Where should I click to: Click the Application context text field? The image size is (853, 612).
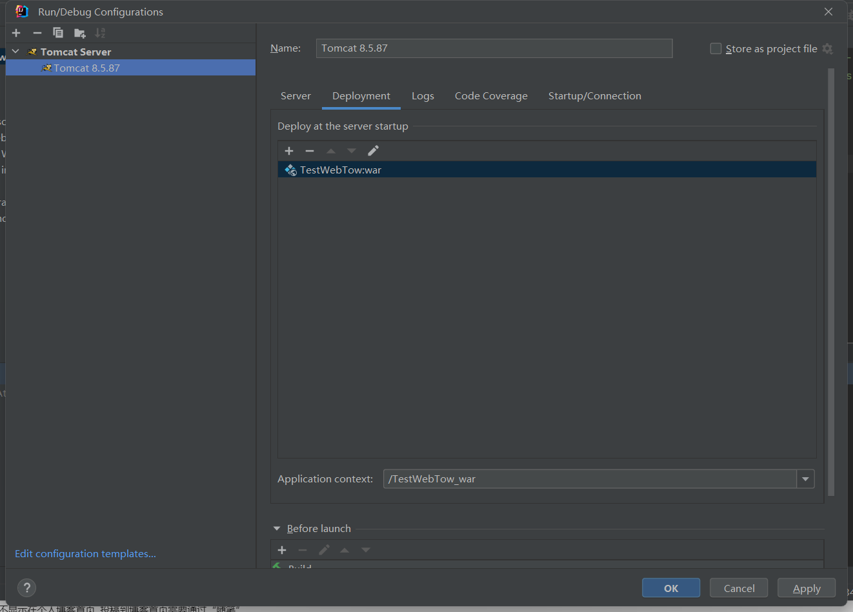click(x=590, y=479)
